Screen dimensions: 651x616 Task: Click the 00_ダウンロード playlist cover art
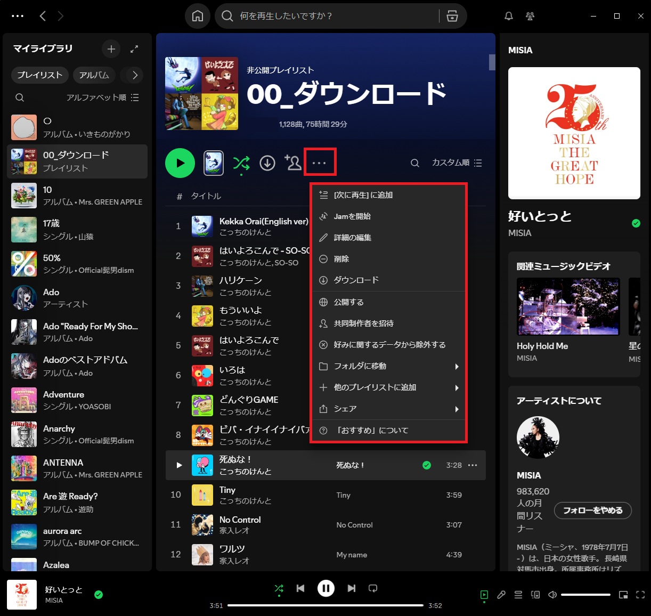(201, 94)
